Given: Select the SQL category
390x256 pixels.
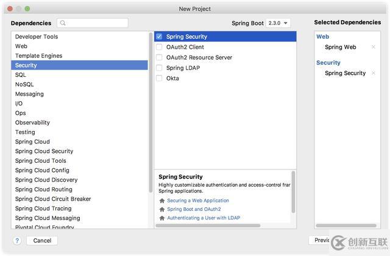Looking at the screenshot, I should pos(21,75).
